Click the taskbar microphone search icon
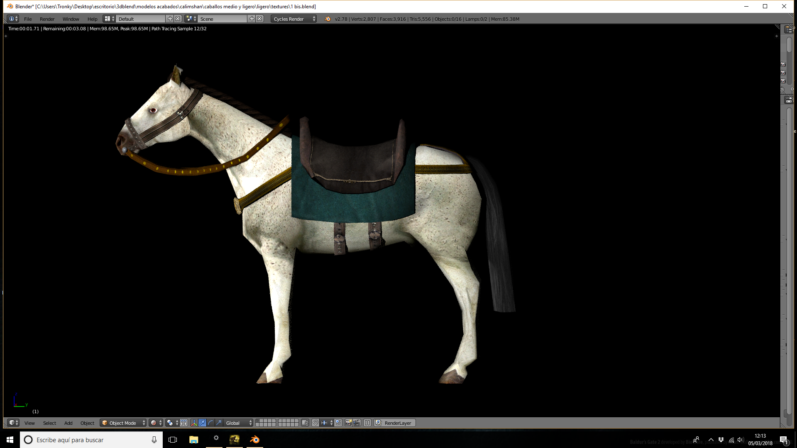This screenshot has height=448, width=797. pos(154,440)
